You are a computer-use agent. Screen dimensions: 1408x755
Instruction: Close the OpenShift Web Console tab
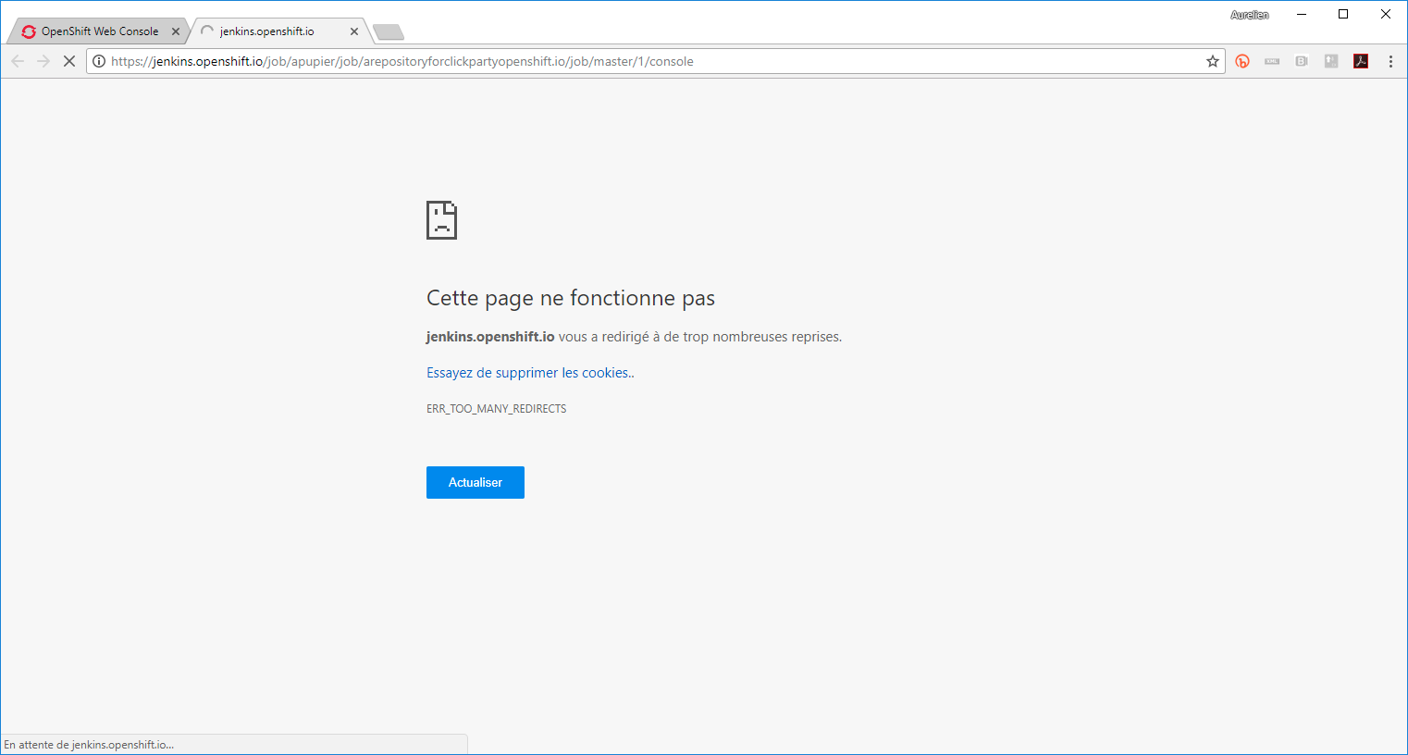[176, 31]
